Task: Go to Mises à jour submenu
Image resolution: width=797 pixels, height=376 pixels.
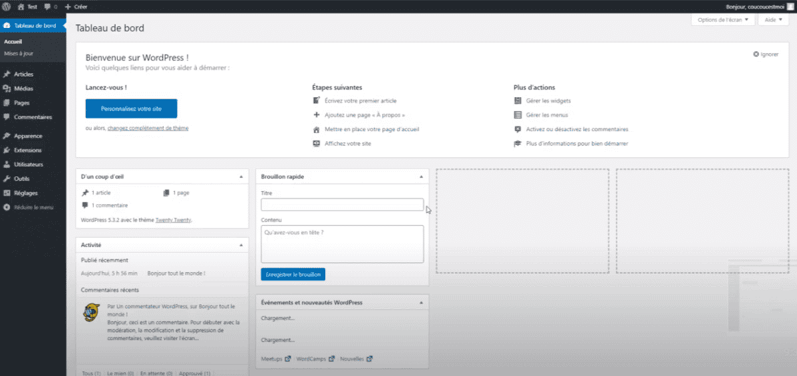Action: point(19,53)
